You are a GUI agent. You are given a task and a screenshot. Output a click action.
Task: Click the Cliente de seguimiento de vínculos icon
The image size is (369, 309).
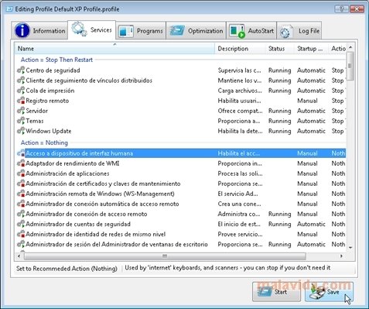[x=21, y=81]
